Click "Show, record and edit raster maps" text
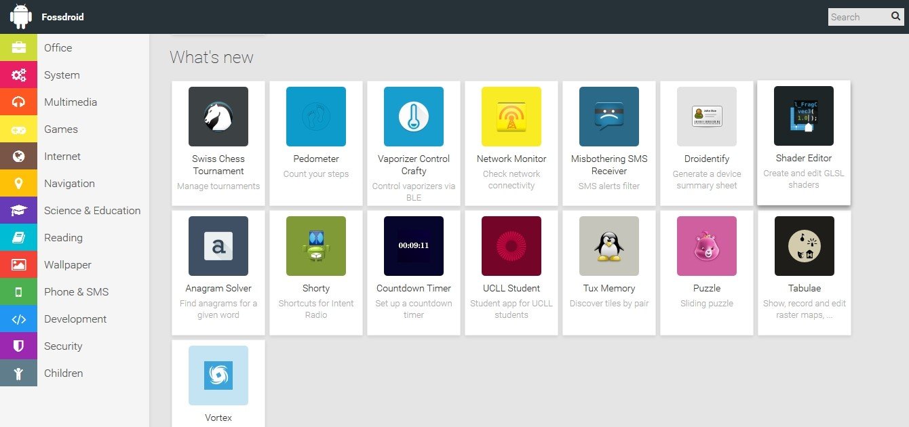Image resolution: width=909 pixels, height=427 pixels. click(x=805, y=309)
